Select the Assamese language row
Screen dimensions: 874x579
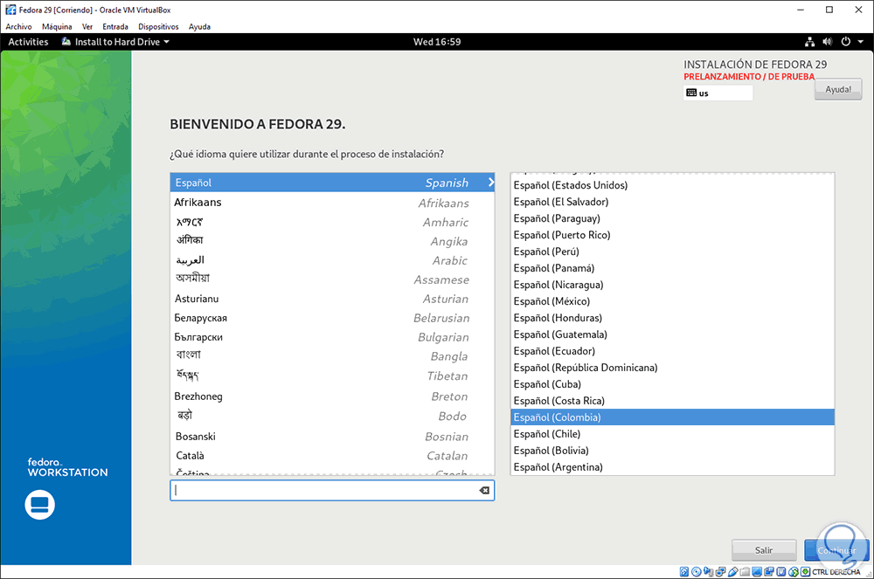click(332, 279)
